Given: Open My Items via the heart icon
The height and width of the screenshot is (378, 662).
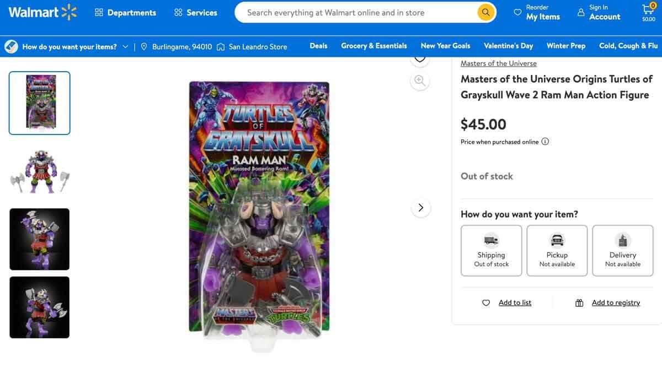Looking at the screenshot, I should [x=517, y=12].
